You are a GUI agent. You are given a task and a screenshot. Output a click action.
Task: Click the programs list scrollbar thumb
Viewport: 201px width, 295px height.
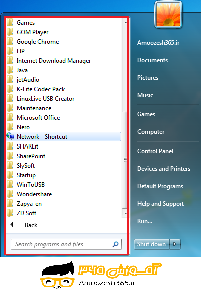125,160
